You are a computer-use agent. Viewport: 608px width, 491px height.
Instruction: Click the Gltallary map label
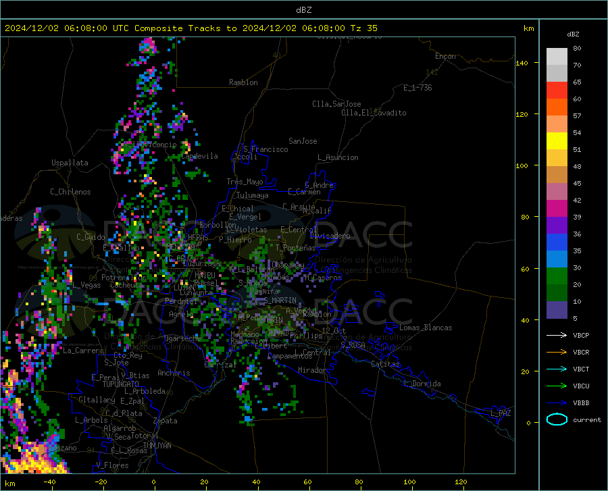[x=97, y=400]
